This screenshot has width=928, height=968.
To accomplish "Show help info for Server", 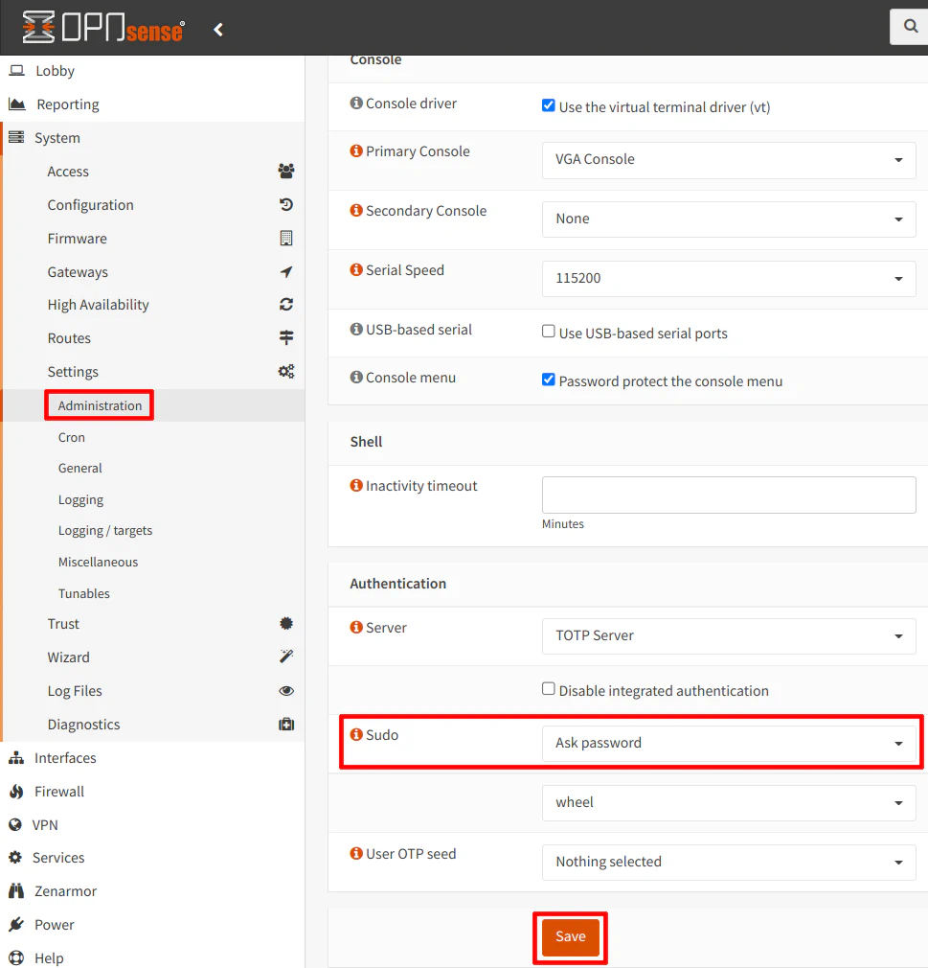I will [356, 627].
